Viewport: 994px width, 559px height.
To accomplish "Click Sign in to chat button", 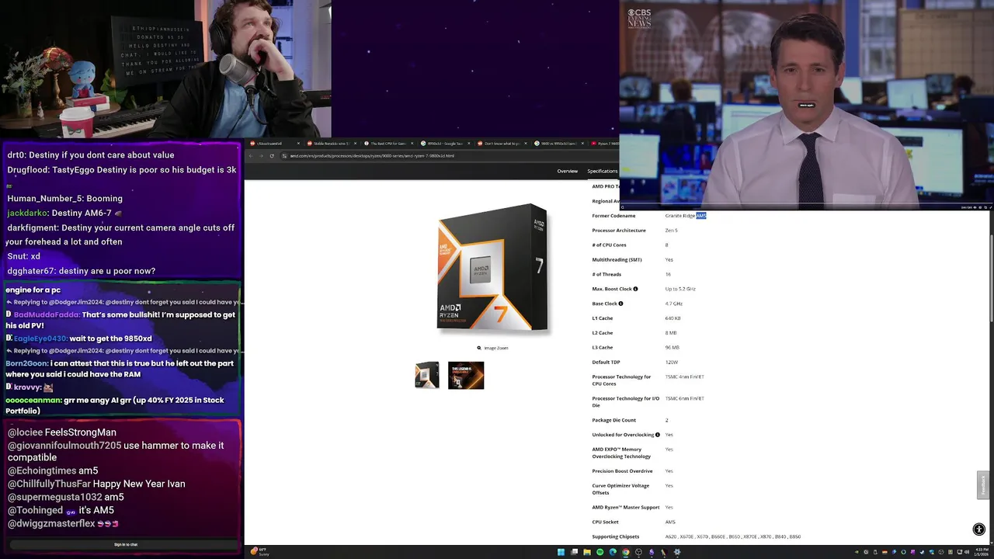I will (x=126, y=544).
